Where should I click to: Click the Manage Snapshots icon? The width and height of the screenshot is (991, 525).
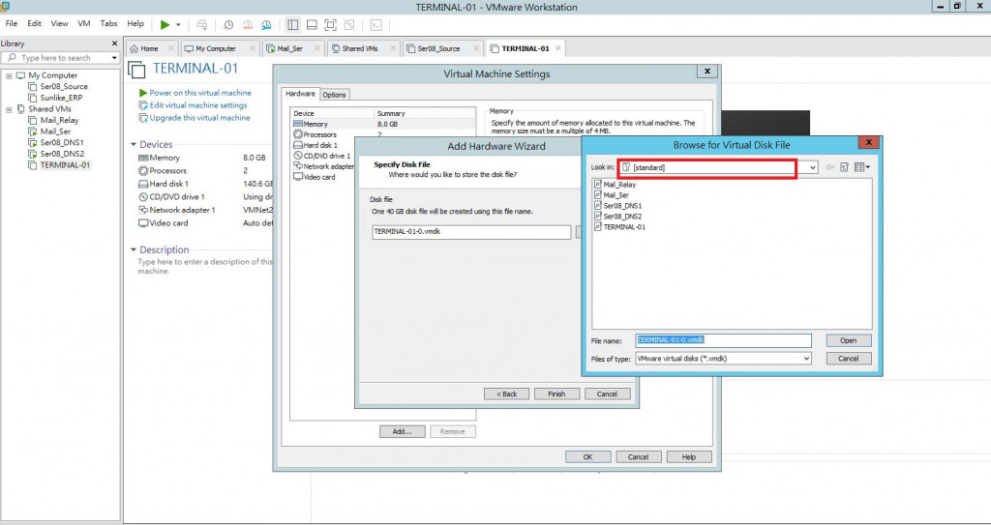(266, 24)
